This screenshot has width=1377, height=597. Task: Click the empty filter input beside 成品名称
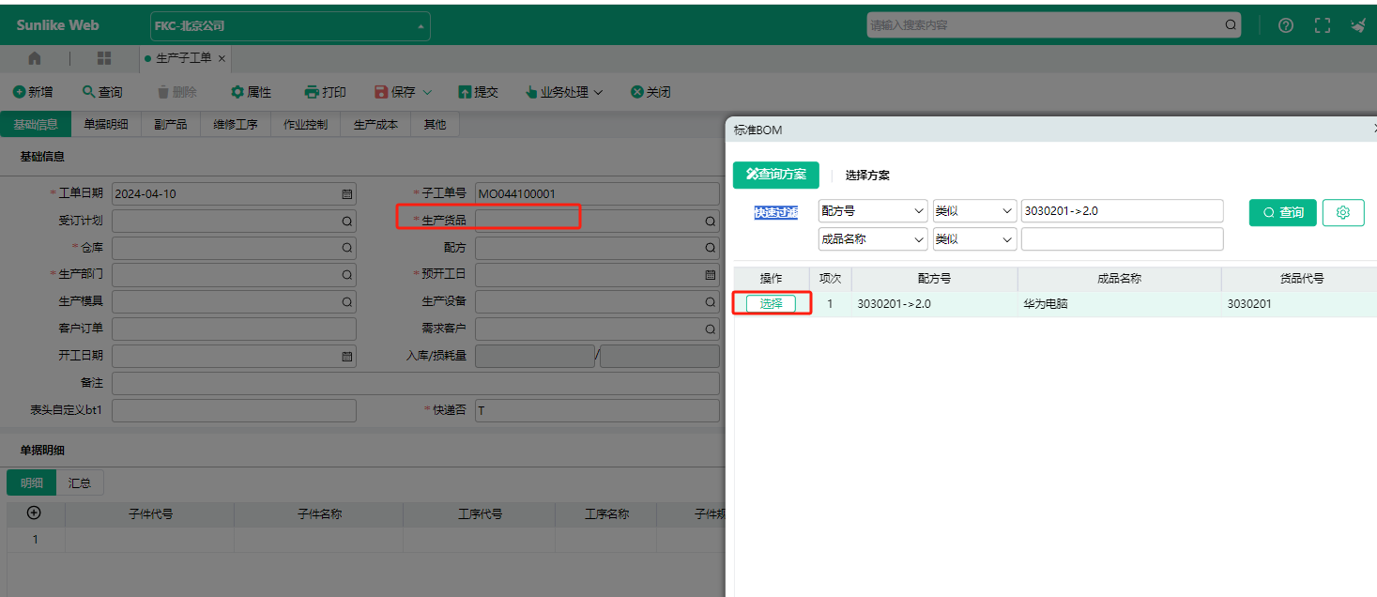1123,239
